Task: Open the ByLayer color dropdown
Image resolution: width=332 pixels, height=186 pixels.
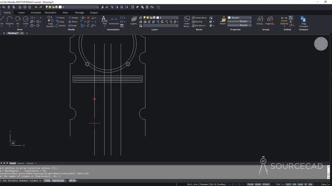Action: coord(240,18)
